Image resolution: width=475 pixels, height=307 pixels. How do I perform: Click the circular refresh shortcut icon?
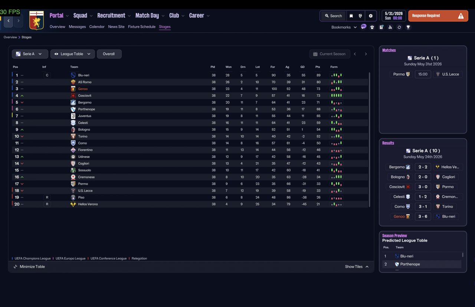(399, 27)
